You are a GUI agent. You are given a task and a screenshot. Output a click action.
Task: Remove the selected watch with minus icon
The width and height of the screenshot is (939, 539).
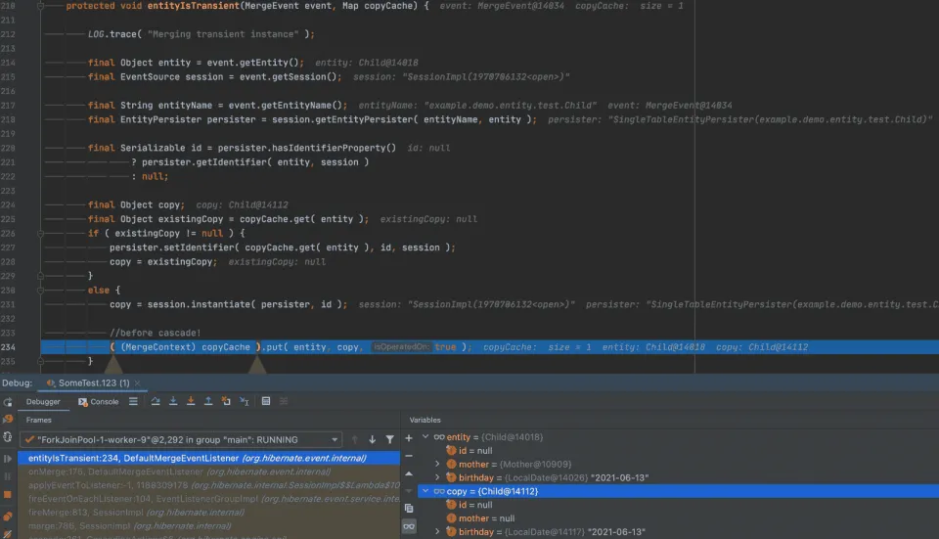click(x=409, y=456)
